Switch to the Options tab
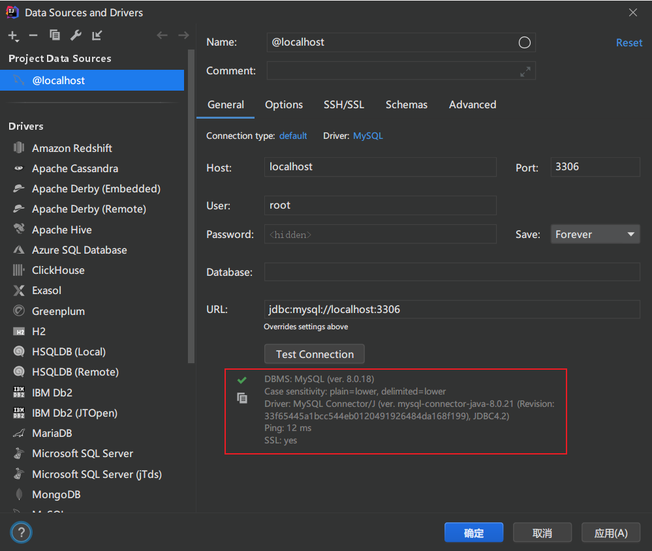The height and width of the screenshot is (551, 652). pos(284,105)
